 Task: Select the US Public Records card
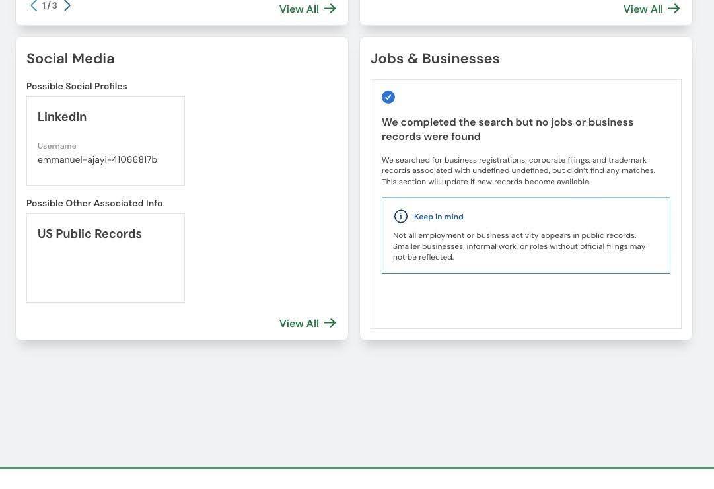click(x=106, y=258)
